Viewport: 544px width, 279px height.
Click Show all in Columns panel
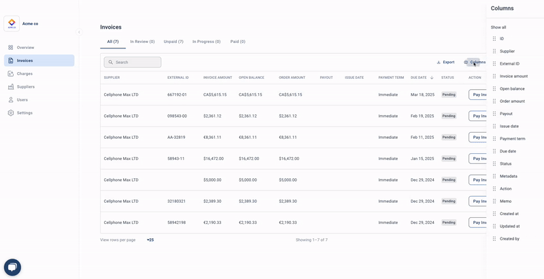tap(498, 27)
